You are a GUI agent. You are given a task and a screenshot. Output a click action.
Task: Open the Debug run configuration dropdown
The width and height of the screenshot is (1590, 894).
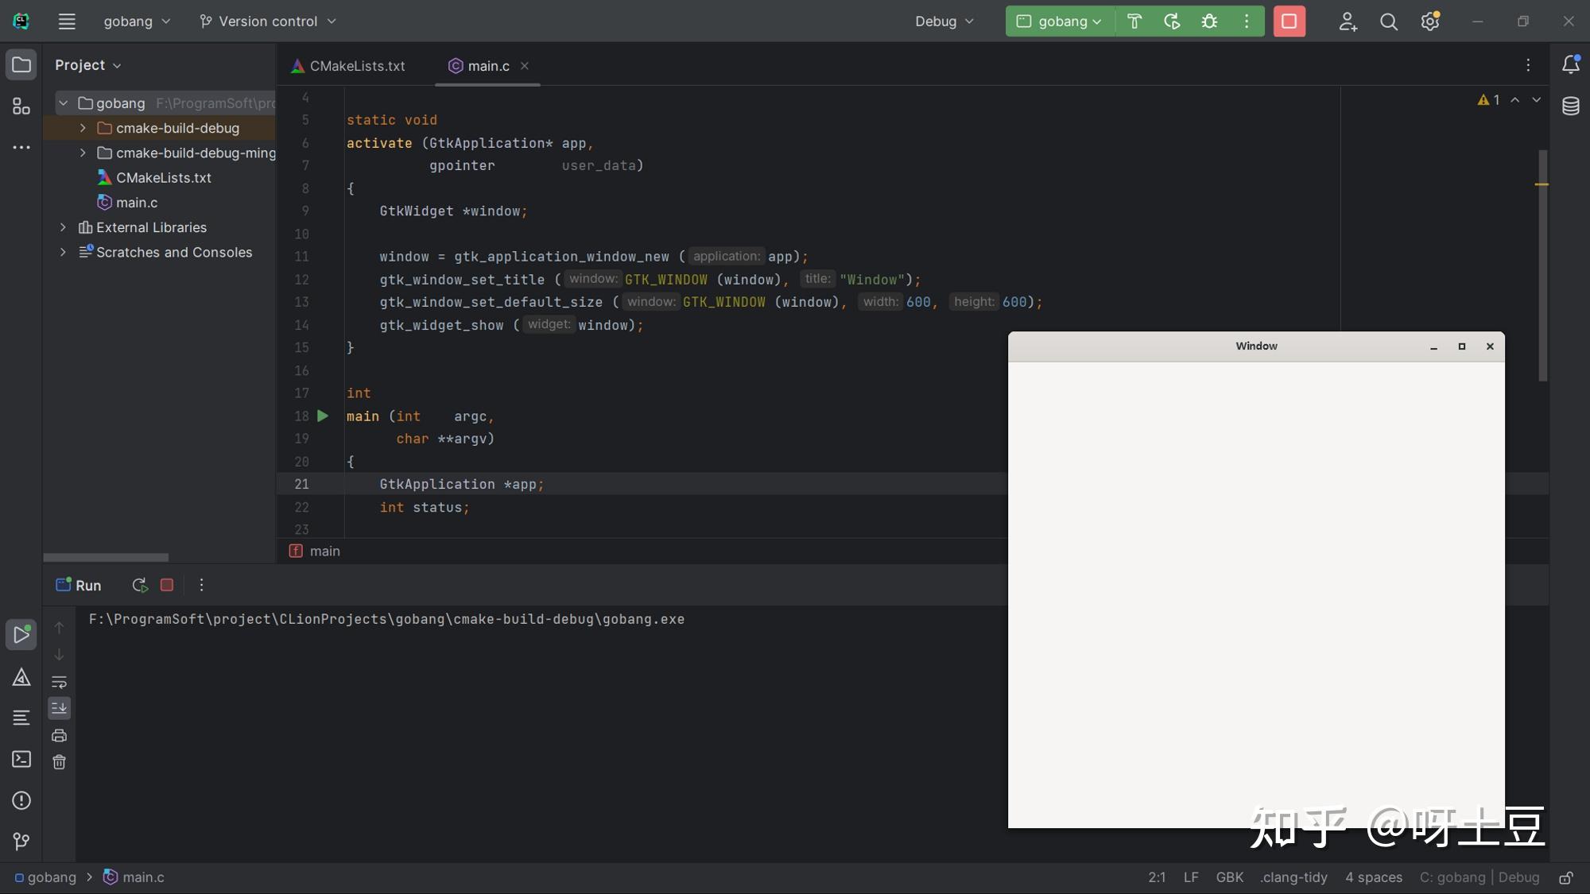pyautogui.click(x=944, y=21)
